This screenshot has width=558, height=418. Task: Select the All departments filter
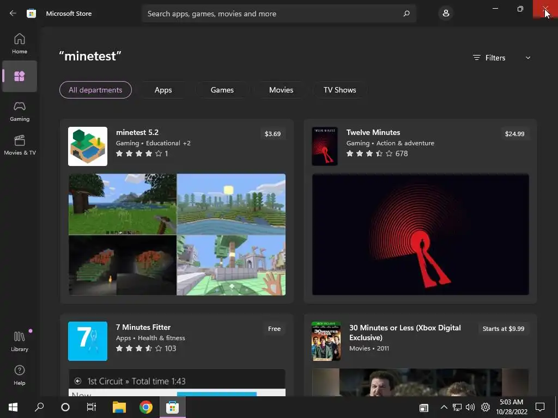tap(95, 90)
